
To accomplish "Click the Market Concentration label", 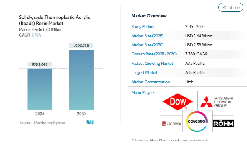I will pos(150,82).
